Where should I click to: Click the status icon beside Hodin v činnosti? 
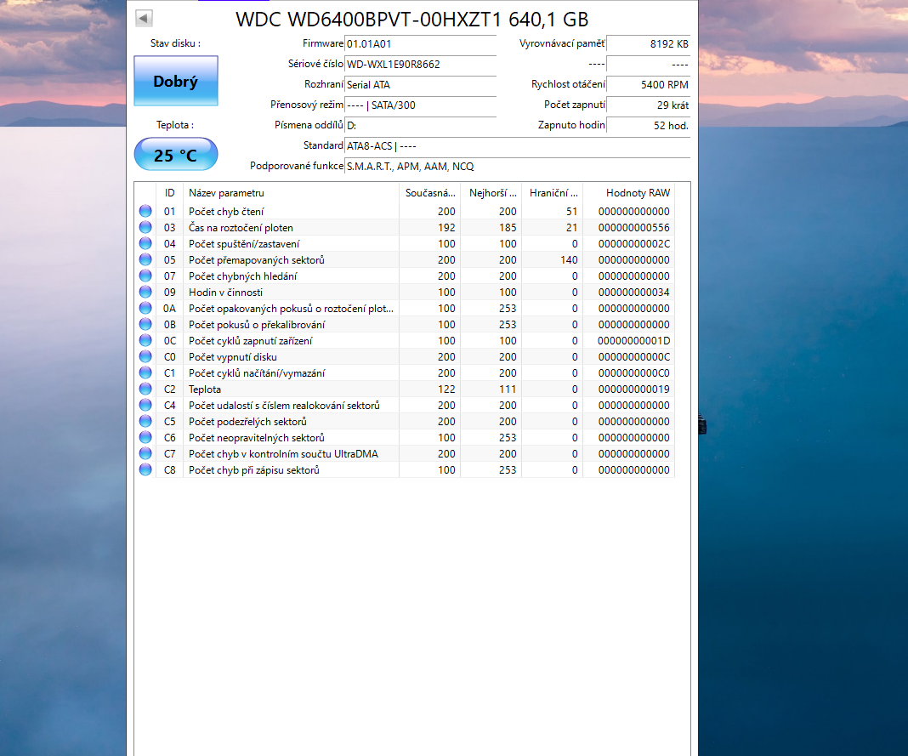point(145,292)
